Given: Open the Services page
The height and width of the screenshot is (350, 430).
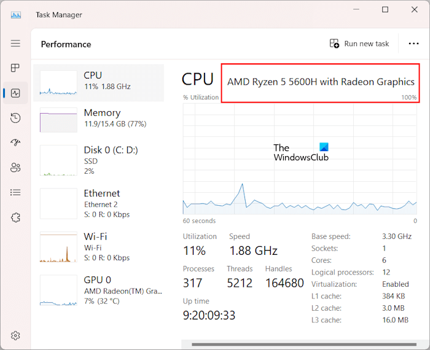Looking at the screenshot, I should coord(15,217).
